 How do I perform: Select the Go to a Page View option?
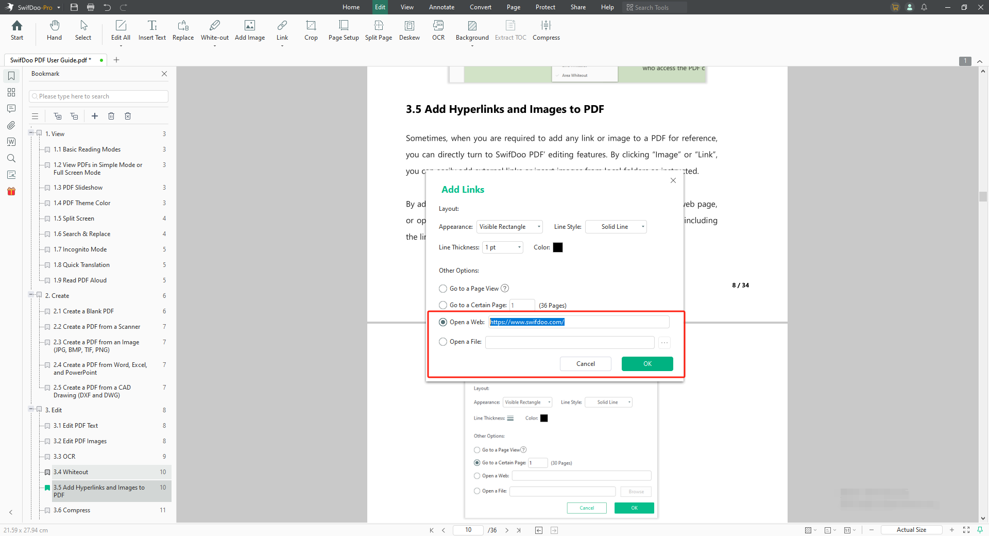coord(443,289)
